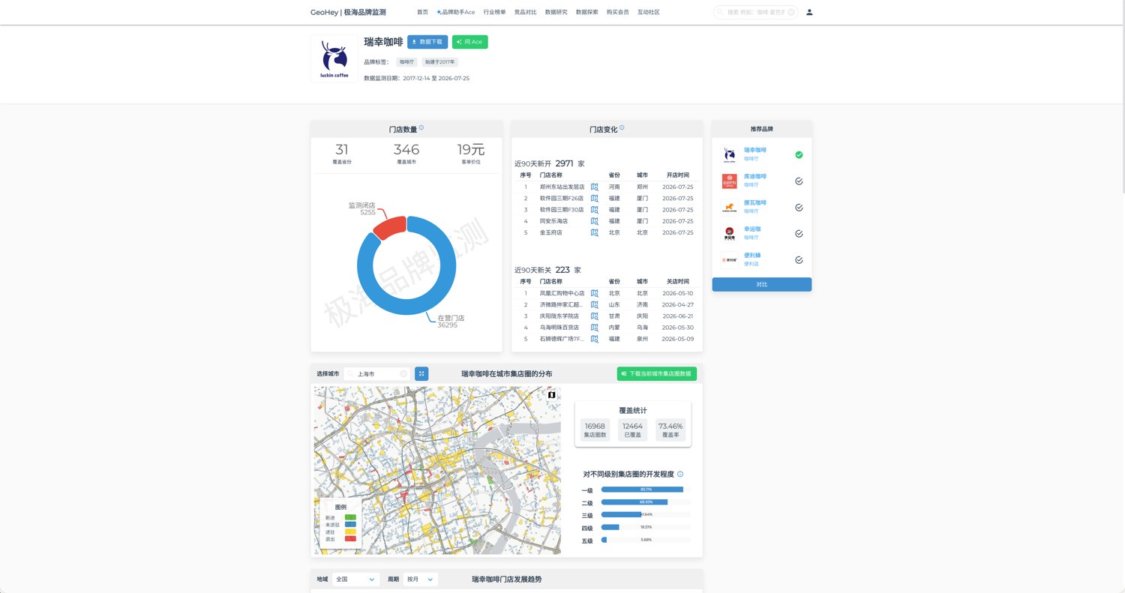Image resolution: width=1125 pixels, height=593 pixels.
Task: Expand the 周期 按月 dropdown
Action: (x=421, y=580)
